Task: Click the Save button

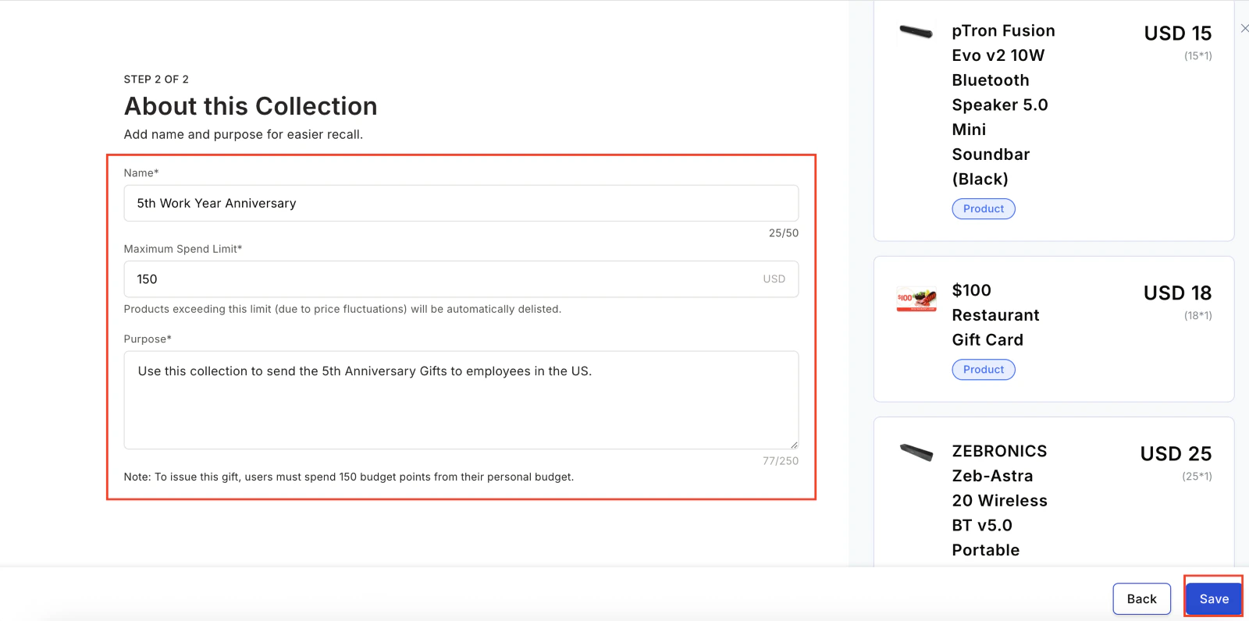Action: point(1214,598)
